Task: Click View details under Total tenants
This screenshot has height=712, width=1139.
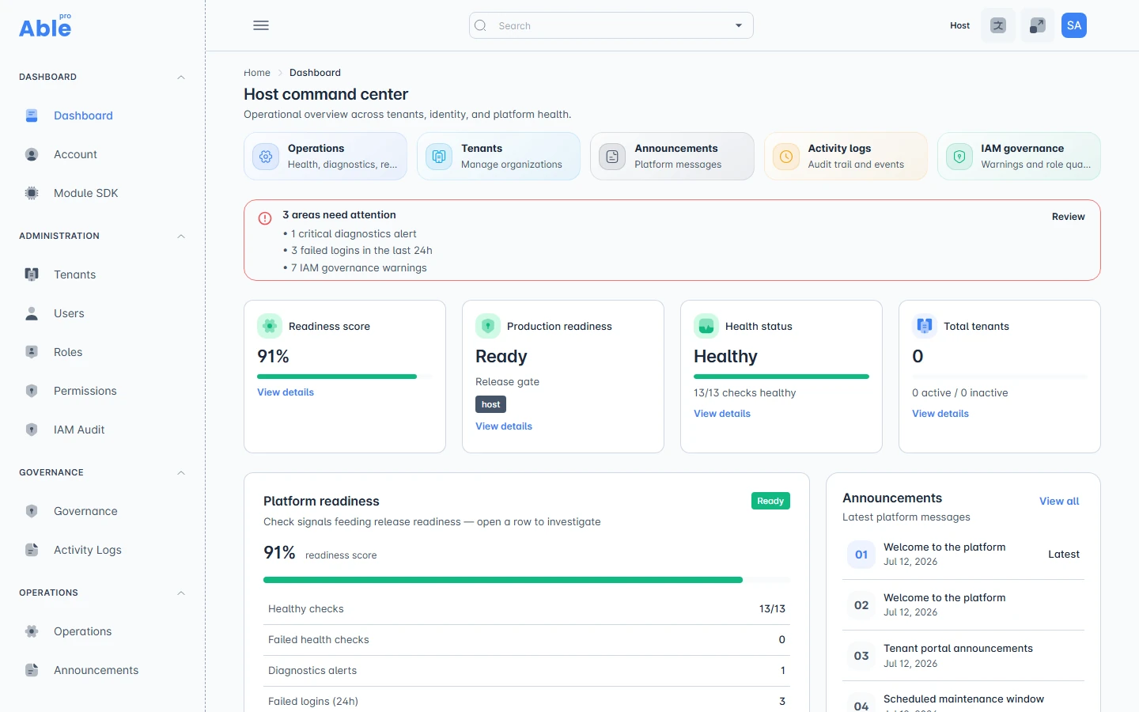Action: coord(940,414)
